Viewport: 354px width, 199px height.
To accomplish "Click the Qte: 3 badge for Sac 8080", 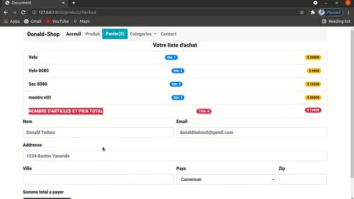I will click(x=176, y=84).
